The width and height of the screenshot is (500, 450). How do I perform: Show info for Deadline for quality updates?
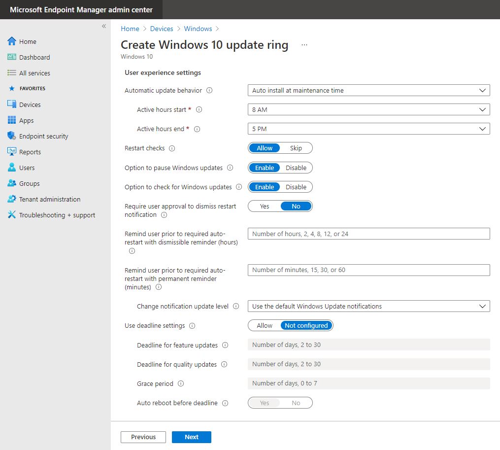(224, 364)
